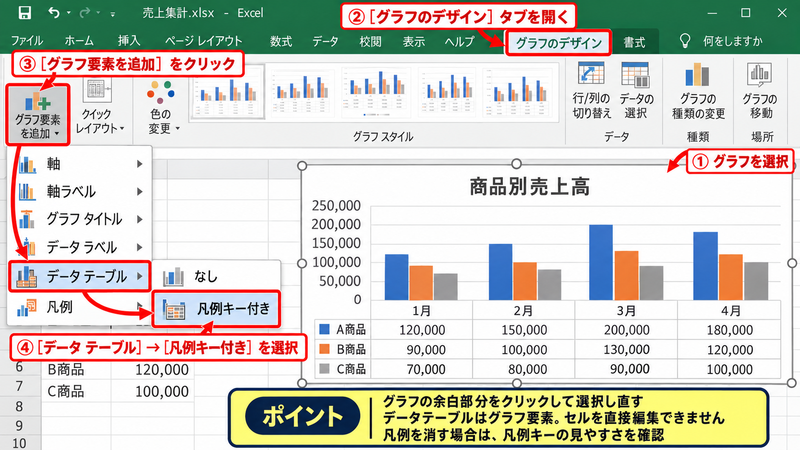Screen dimensions: 800x450
Task: Click the グラフ要素を追加 button
Action: coord(38,115)
